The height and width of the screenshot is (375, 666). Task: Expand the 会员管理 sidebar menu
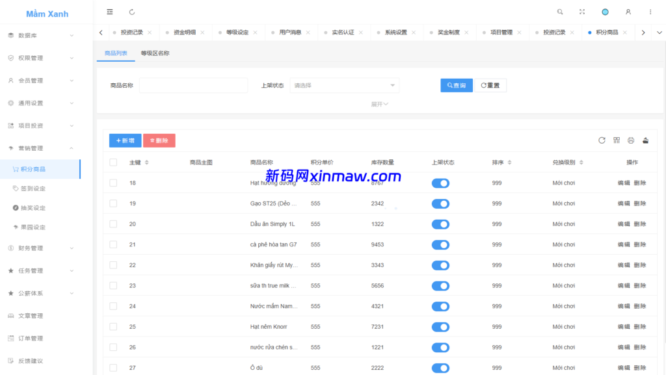point(40,80)
